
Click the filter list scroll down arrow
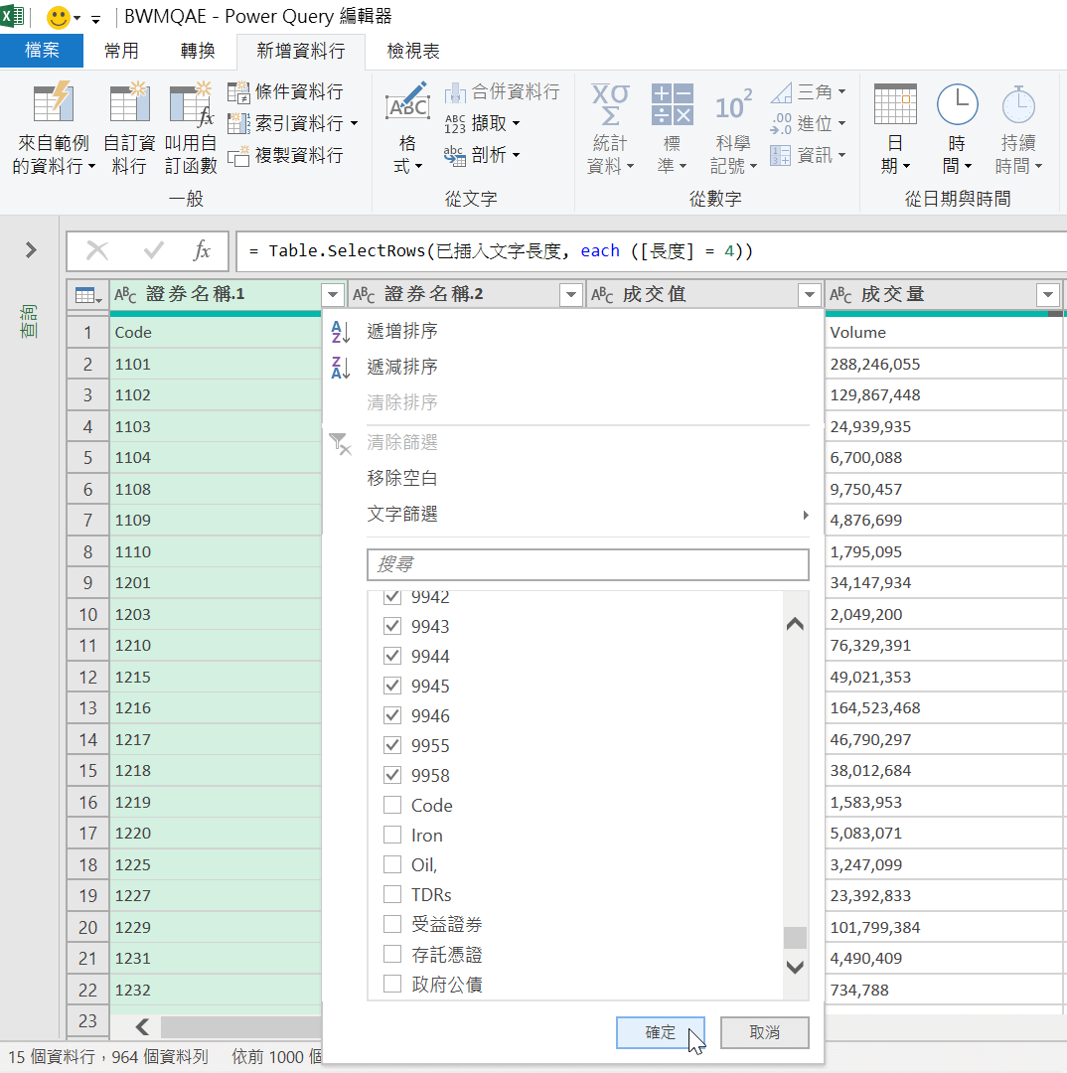[795, 968]
